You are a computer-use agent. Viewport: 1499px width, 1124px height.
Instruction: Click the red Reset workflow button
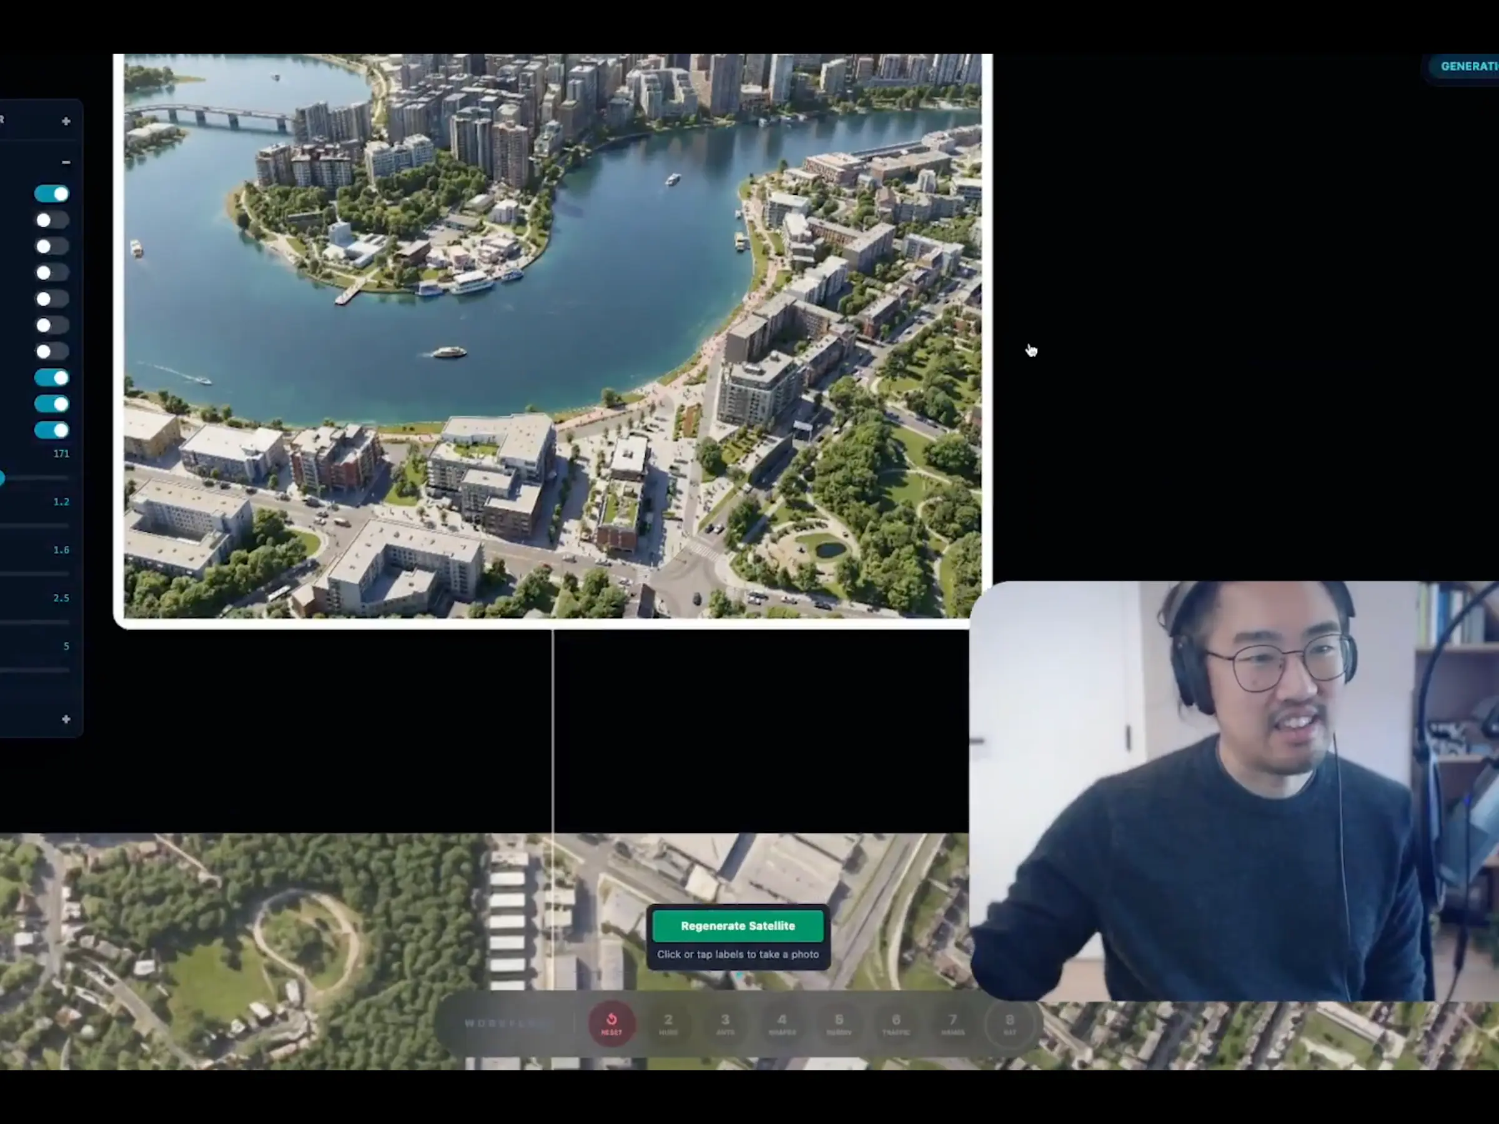611,1023
